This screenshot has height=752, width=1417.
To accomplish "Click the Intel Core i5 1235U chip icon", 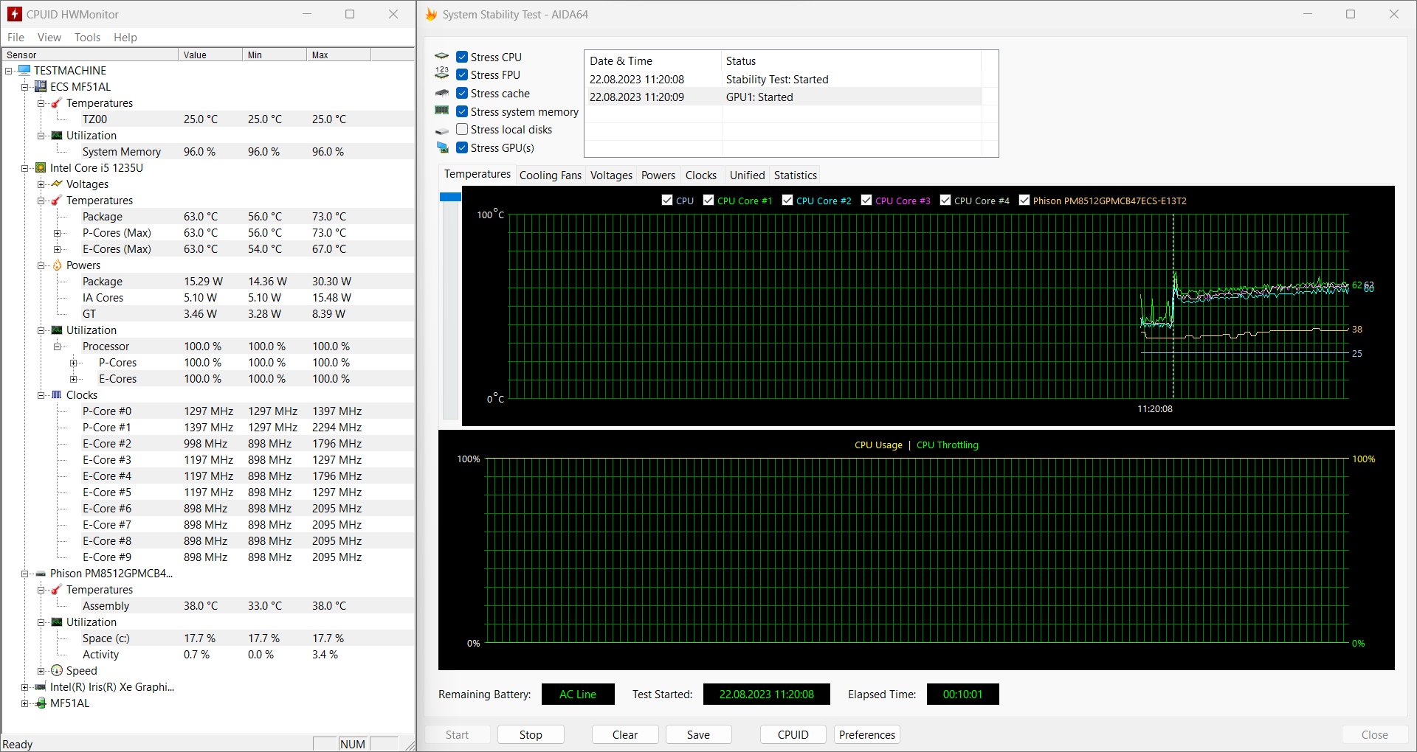I will pyautogui.click(x=41, y=168).
